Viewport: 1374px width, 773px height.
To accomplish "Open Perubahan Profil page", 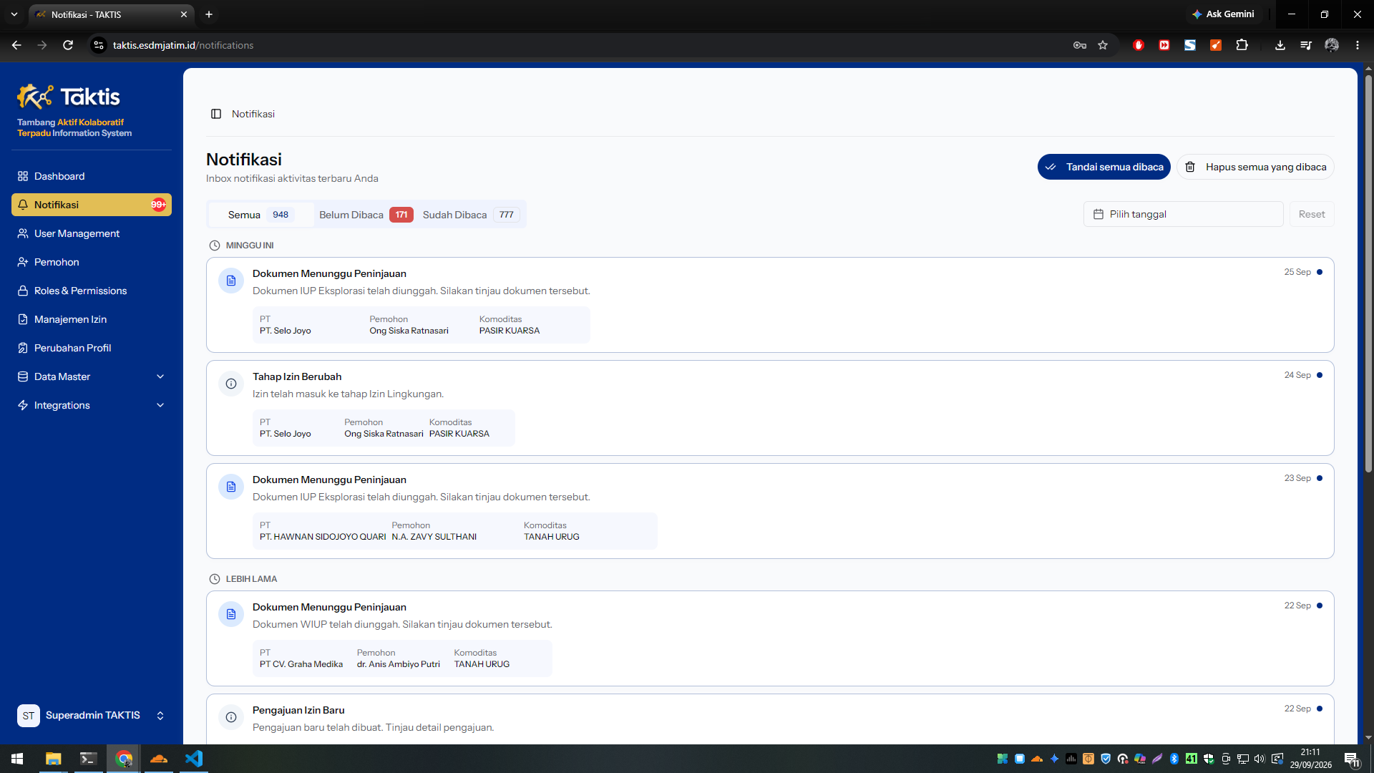I will tap(92, 348).
